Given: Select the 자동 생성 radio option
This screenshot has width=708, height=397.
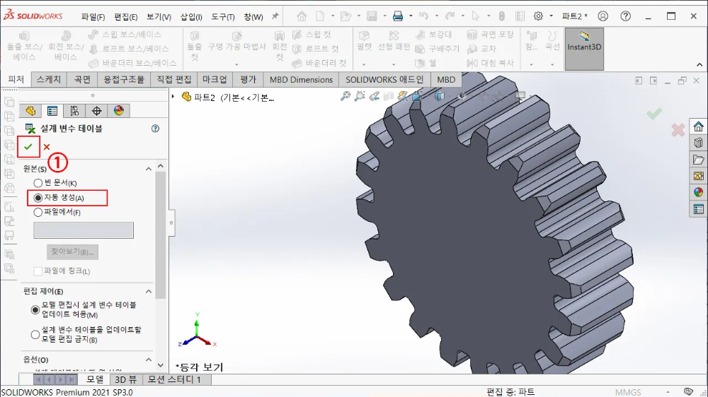Looking at the screenshot, I should pos(38,198).
